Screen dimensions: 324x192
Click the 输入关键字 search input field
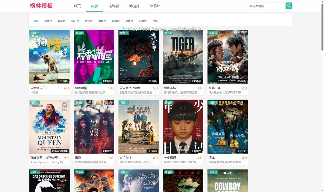[266, 6]
